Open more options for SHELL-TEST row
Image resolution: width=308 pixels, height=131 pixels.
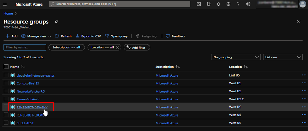(304, 123)
